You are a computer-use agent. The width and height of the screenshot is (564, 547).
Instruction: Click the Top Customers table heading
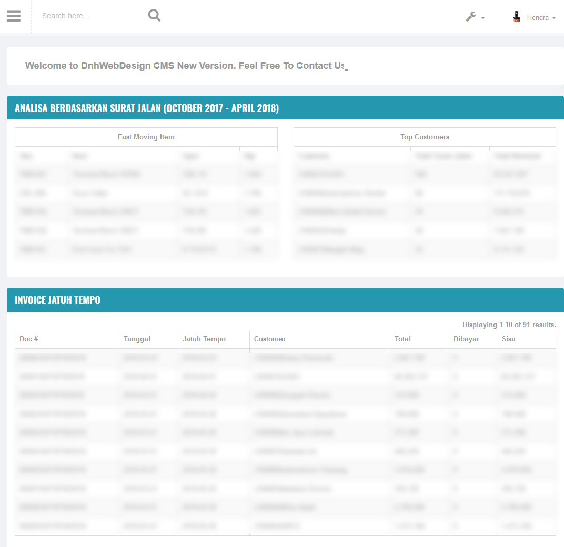[425, 137]
